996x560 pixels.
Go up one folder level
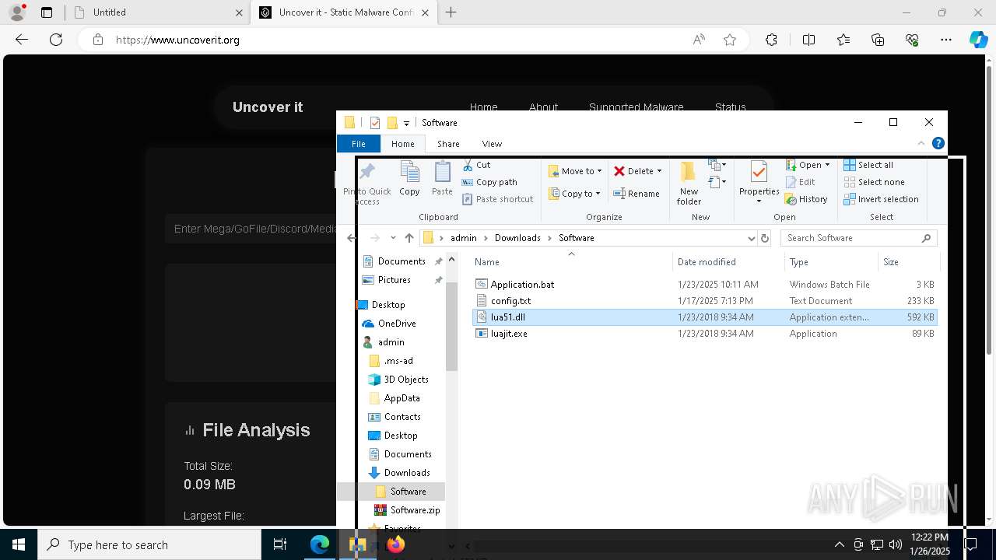(x=409, y=238)
